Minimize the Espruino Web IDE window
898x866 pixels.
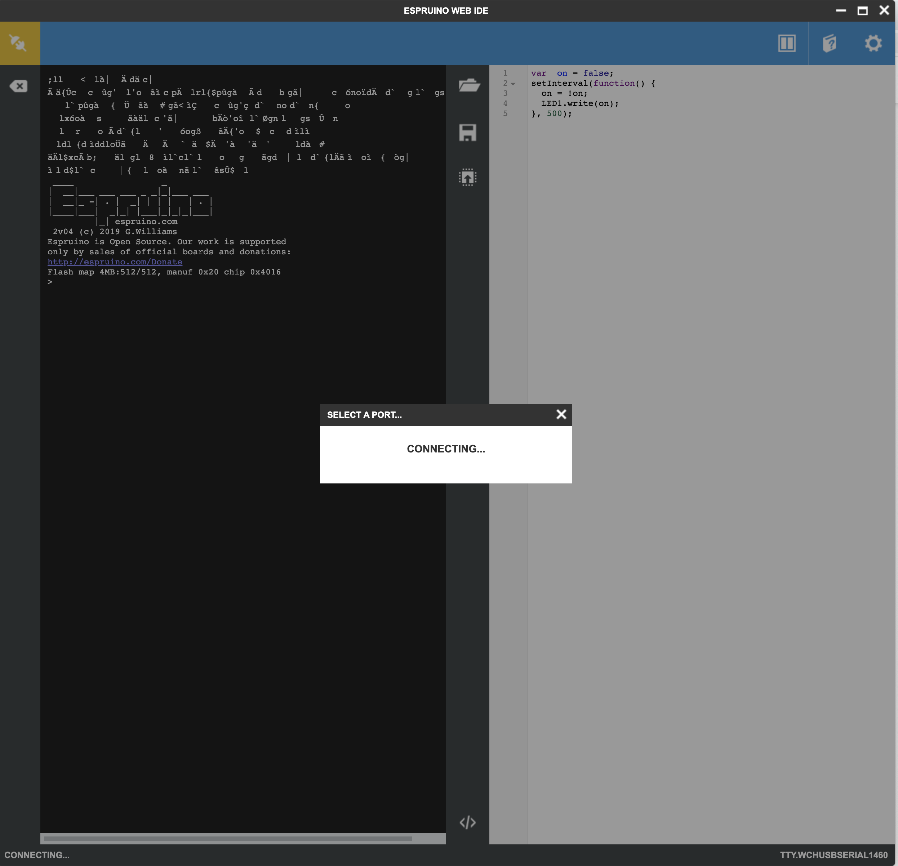pyautogui.click(x=841, y=10)
